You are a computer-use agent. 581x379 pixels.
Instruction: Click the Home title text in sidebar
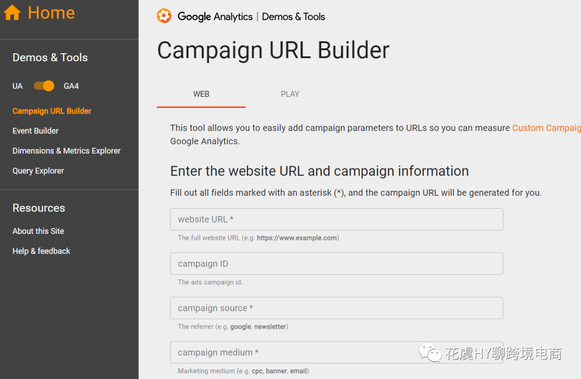[x=51, y=13]
